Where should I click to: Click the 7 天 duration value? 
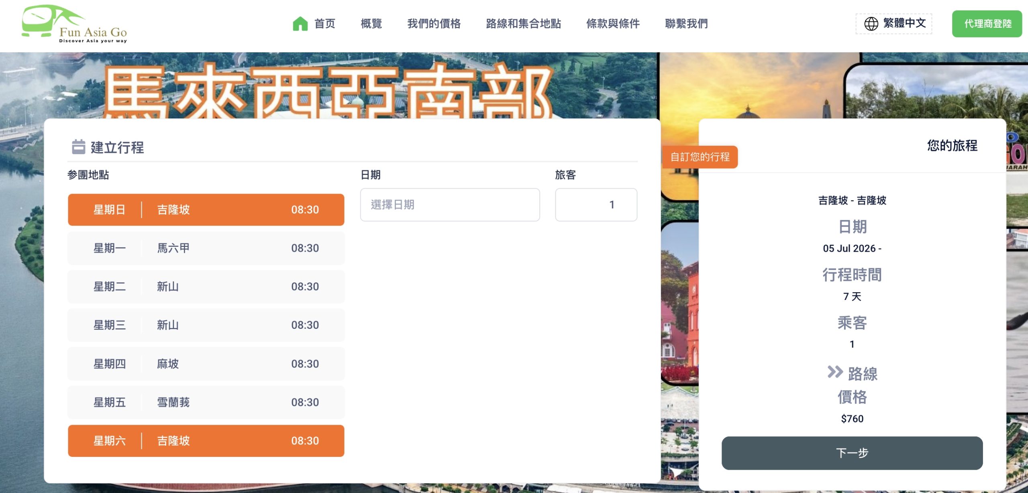pyautogui.click(x=852, y=296)
